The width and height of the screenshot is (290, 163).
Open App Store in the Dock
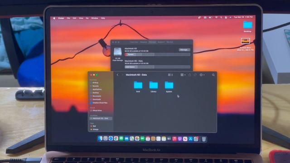point(190,139)
